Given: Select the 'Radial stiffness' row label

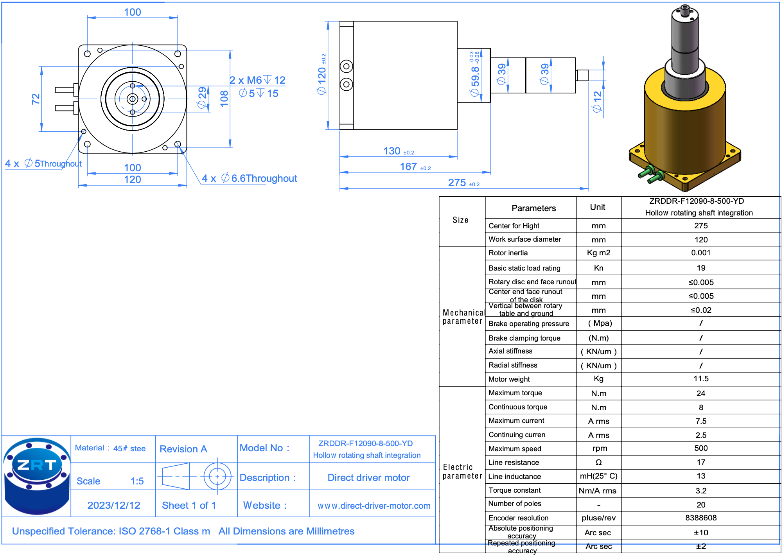Looking at the screenshot, I should coord(513,365).
